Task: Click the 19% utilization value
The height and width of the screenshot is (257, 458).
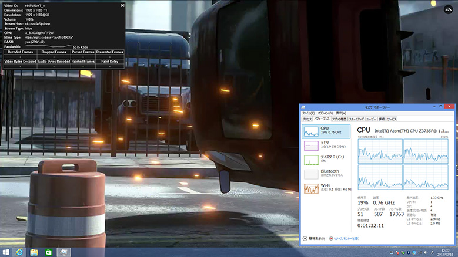Action: 363,202
